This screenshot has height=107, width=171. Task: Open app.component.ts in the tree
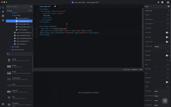[23, 41]
